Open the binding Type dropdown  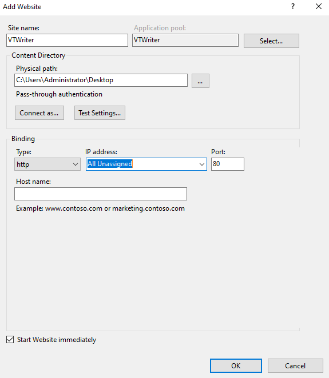(47, 164)
